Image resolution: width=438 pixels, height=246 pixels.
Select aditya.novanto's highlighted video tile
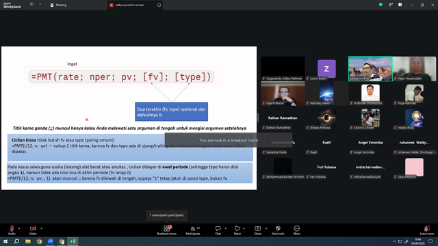tap(370, 68)
